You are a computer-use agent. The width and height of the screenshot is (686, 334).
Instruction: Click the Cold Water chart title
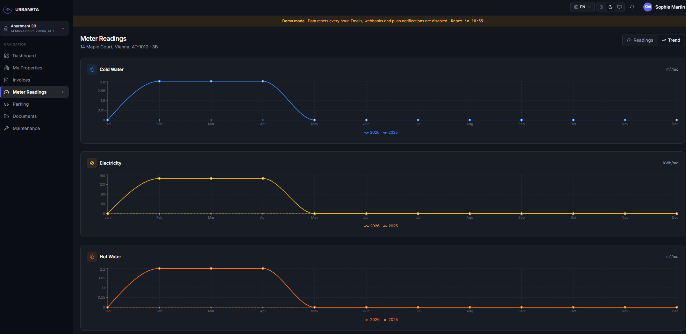[x=111, y=69]
